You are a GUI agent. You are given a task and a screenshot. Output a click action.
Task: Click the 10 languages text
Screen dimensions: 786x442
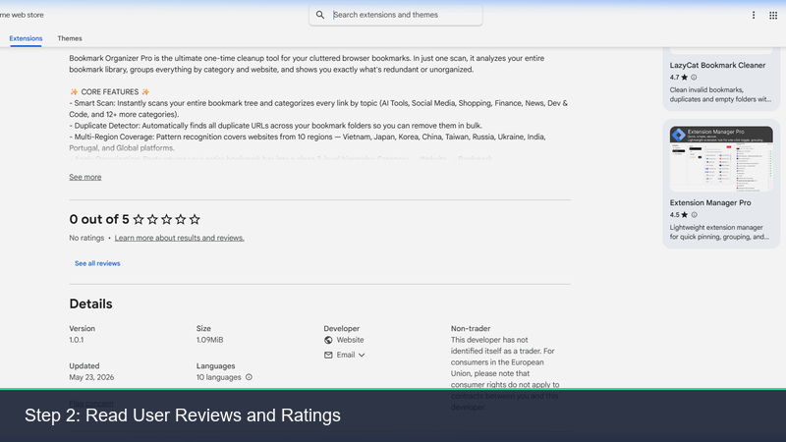click(x=218, y=377)
